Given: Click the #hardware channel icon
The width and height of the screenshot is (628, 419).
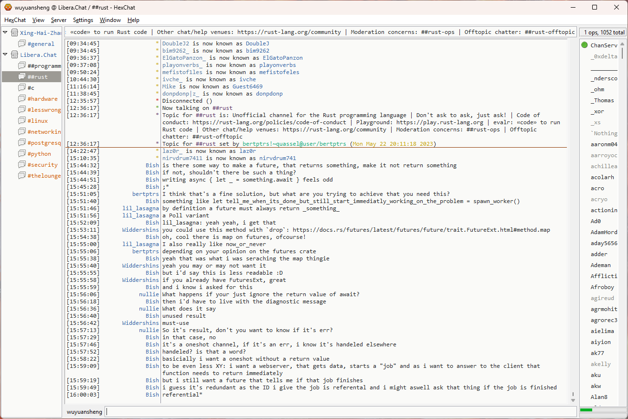Looking at the screenshot, I should point(22,99).
